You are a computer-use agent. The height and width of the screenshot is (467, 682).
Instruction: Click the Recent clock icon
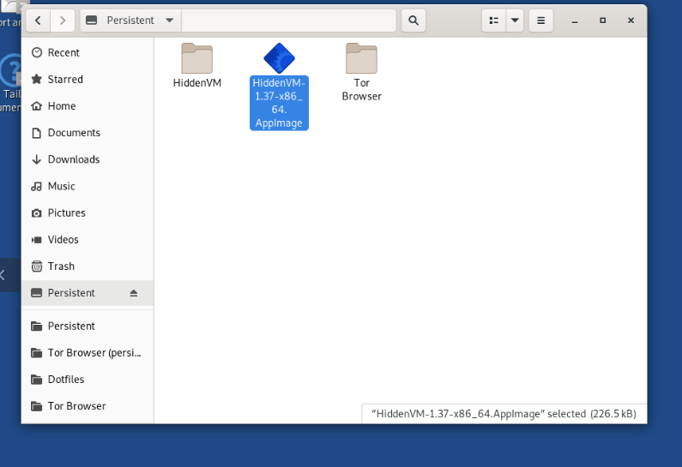pos(37,52)
